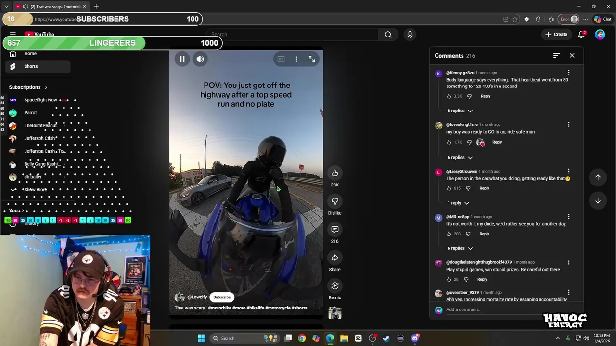Subscribe to the @Lowzify channel
Viewport: 616px width, 346px height.
(222, 297)
